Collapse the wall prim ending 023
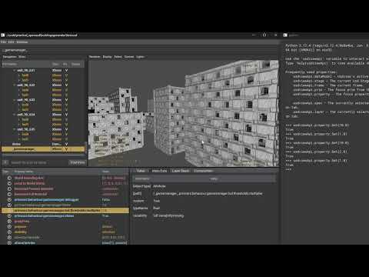The width and height of the screenshot is (369, 277). [x=15, y=100]
